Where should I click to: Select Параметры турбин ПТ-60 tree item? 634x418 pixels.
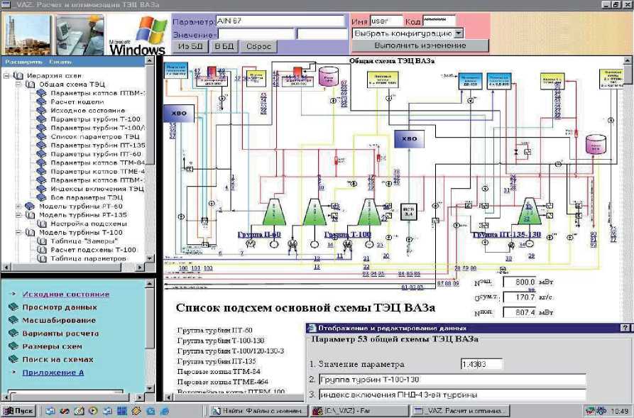(96, 154)
